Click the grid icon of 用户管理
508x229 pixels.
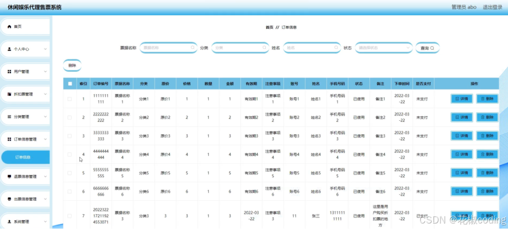(9, 71)
